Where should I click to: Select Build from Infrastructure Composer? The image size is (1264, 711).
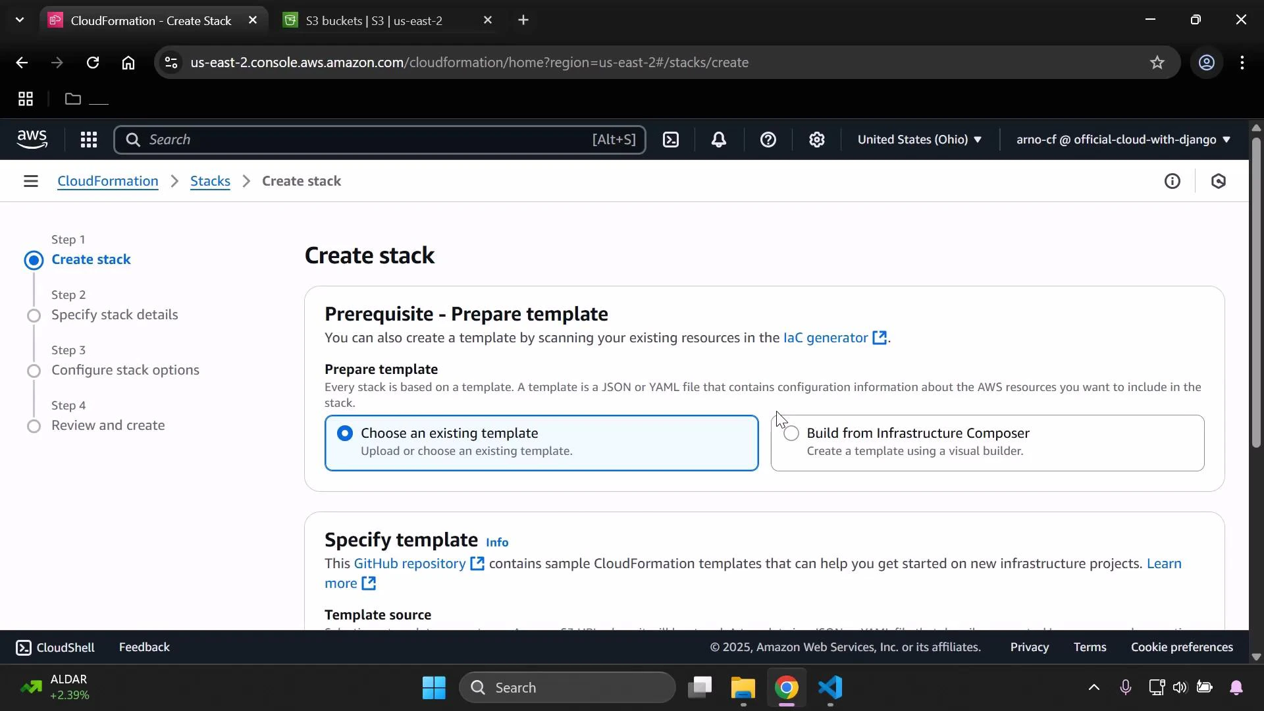tap(791, 433)
